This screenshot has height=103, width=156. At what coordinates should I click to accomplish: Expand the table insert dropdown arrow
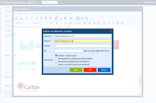click(74, 18)
